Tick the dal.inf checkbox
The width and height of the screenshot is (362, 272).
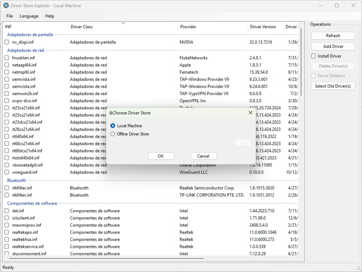(7, 211)
